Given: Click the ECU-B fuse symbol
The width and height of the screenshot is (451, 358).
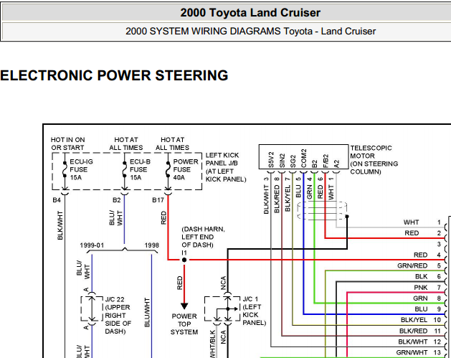Looking at the screenshot, I should point(124,169).
